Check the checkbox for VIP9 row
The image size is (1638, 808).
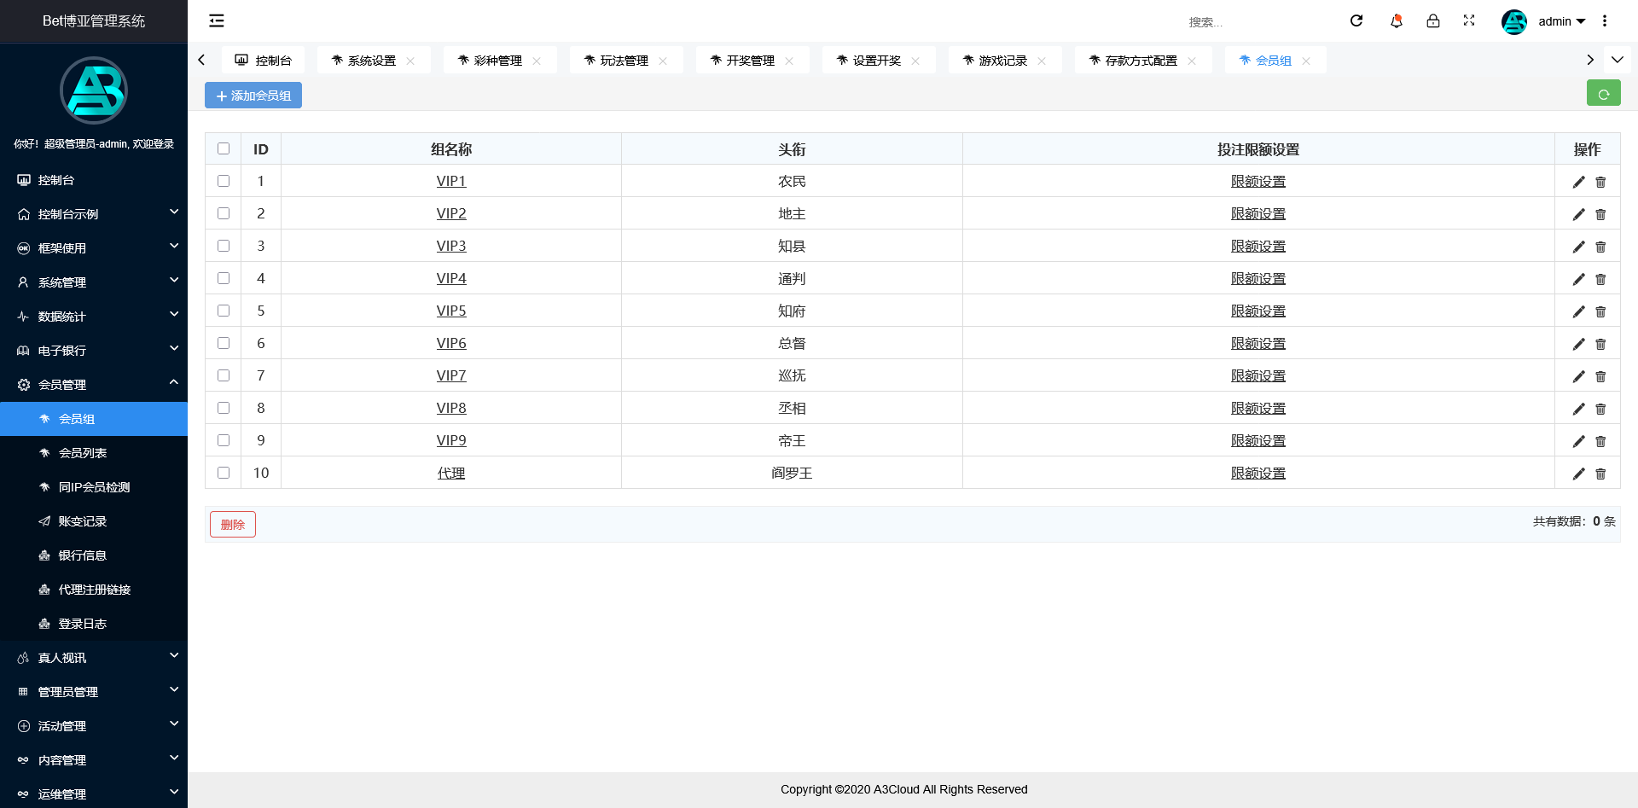(224, 440)
